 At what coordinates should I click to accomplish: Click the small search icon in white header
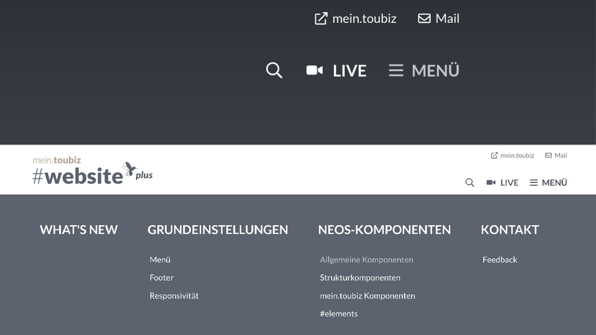pyautogui.click(x=470, y=182)
